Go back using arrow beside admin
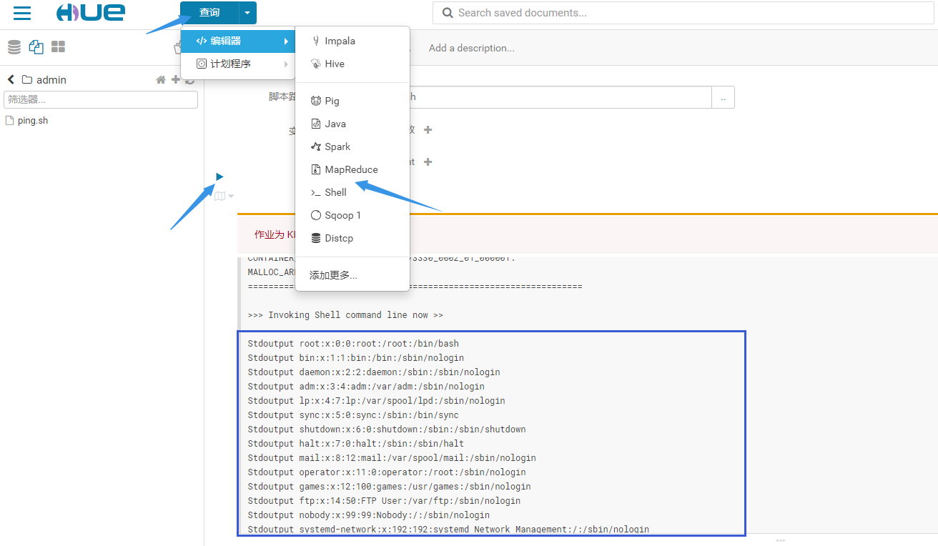The height and width of the screenshot is (546, 938). [11, 79]
